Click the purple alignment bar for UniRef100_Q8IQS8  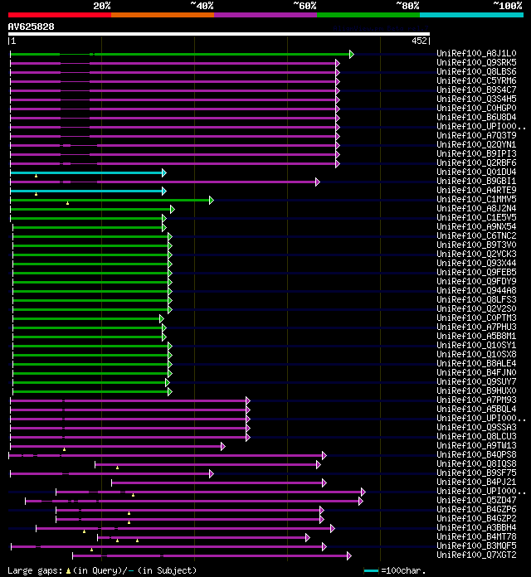coord(206,465)
